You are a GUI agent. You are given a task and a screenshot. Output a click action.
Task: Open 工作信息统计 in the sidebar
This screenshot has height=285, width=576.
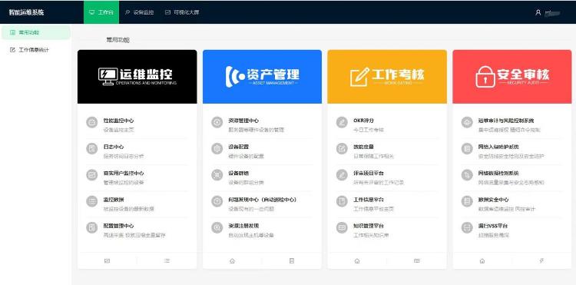coord(35,50)
